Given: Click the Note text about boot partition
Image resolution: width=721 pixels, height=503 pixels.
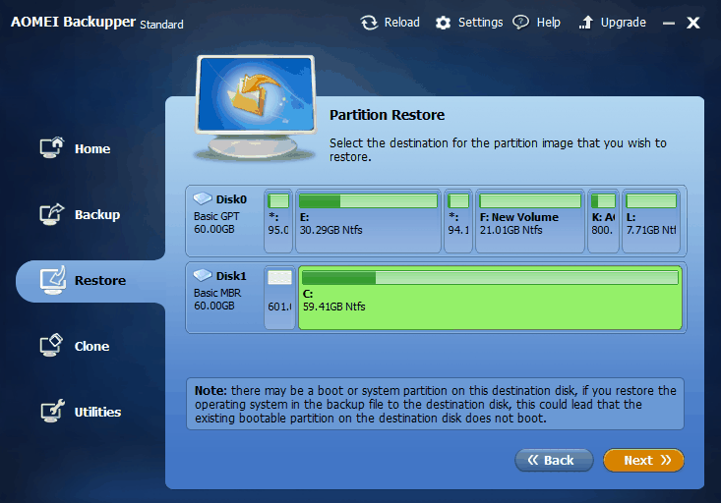Looking at the screenshot, I should click(x=435, y=404).
